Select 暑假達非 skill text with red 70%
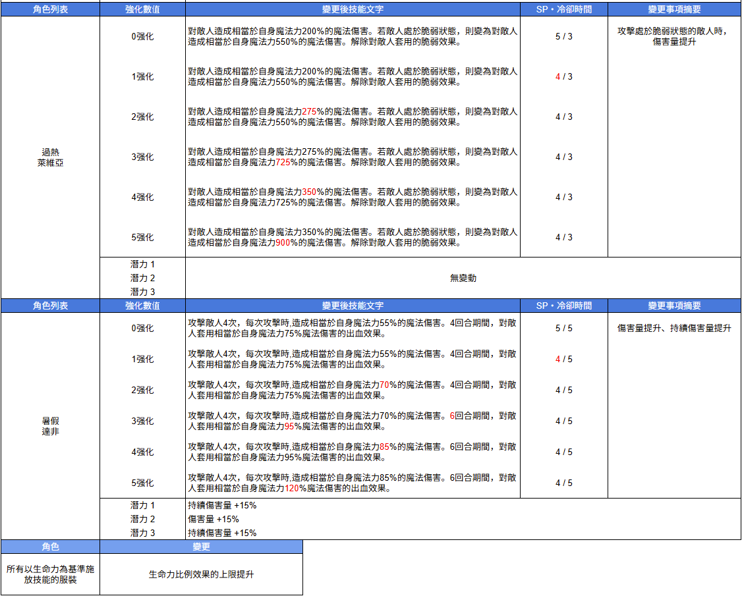The height and width of the screenshot is (596, 742). click(353, 390)
